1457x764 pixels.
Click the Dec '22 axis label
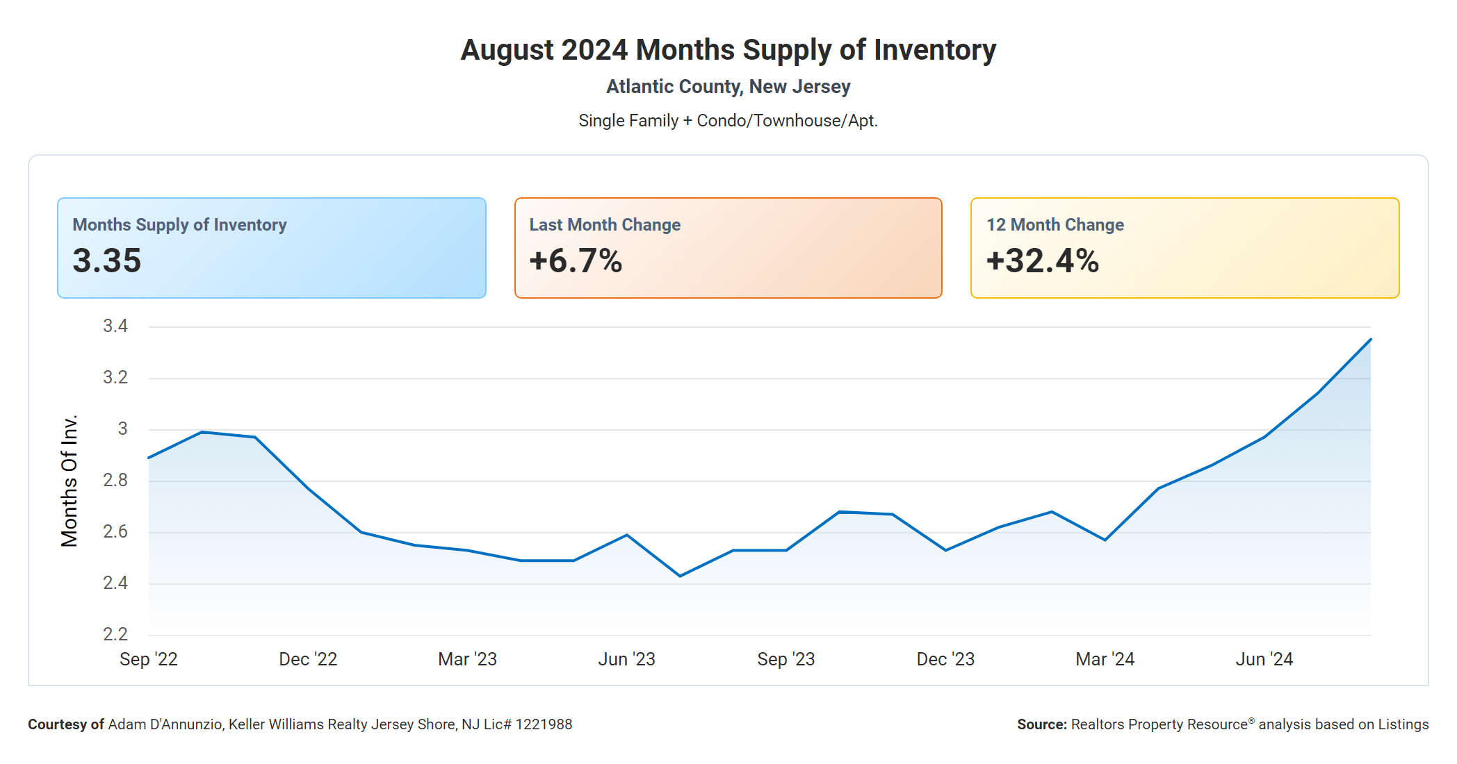[308, 659]
